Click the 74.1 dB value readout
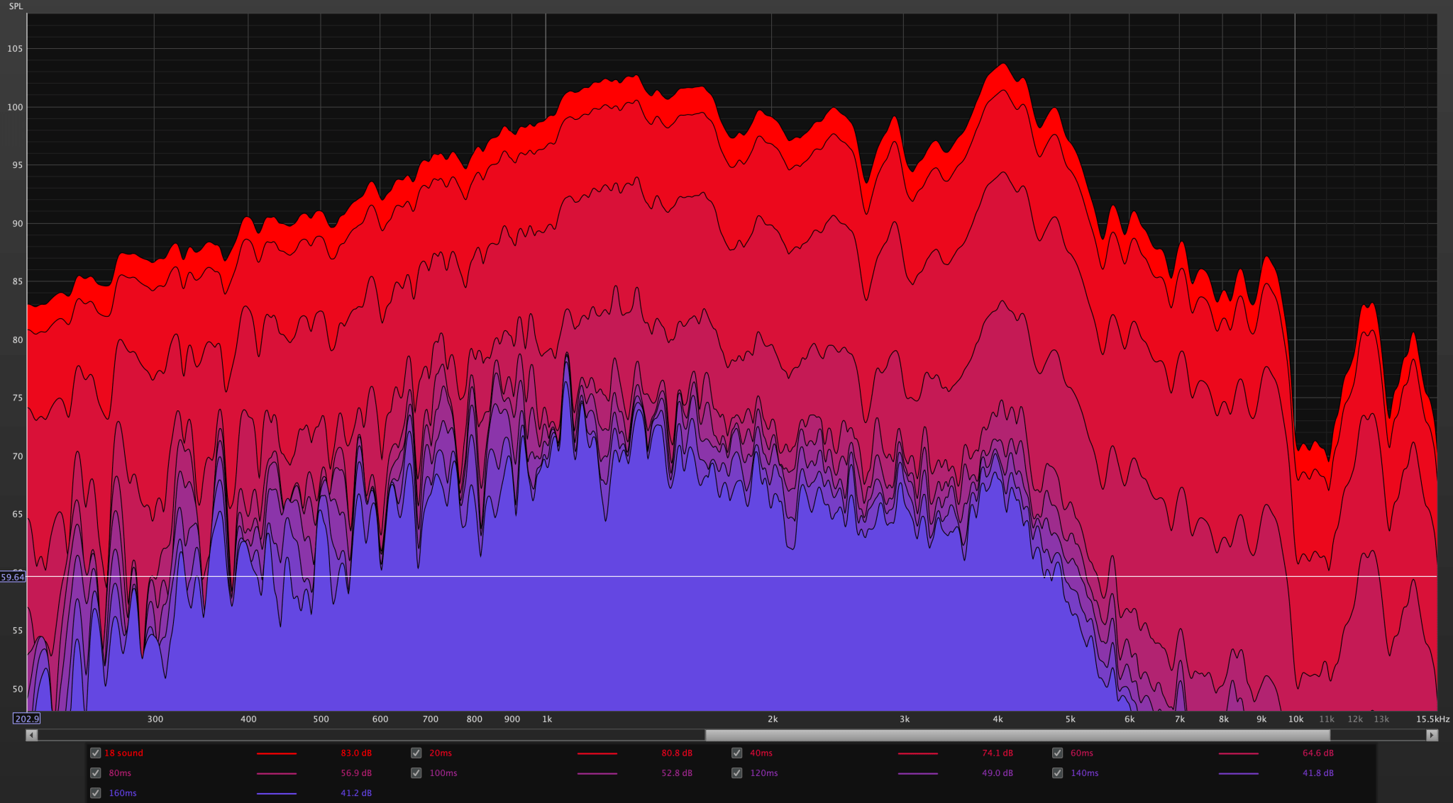Screen dimensions: 1453x803 pyautogui.click(x=998, y=753)
